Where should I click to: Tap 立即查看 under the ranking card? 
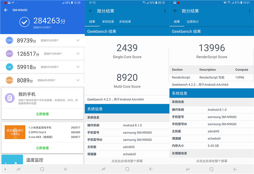click(x=42, y=148)
